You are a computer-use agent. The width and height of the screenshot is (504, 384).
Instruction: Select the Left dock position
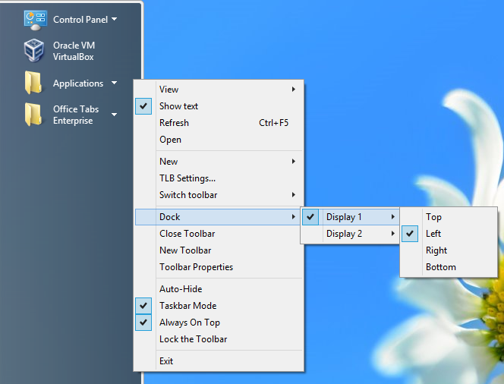[449, 234]
